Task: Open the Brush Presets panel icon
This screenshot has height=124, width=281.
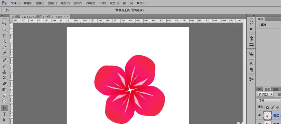Action: tap(251, 45)
